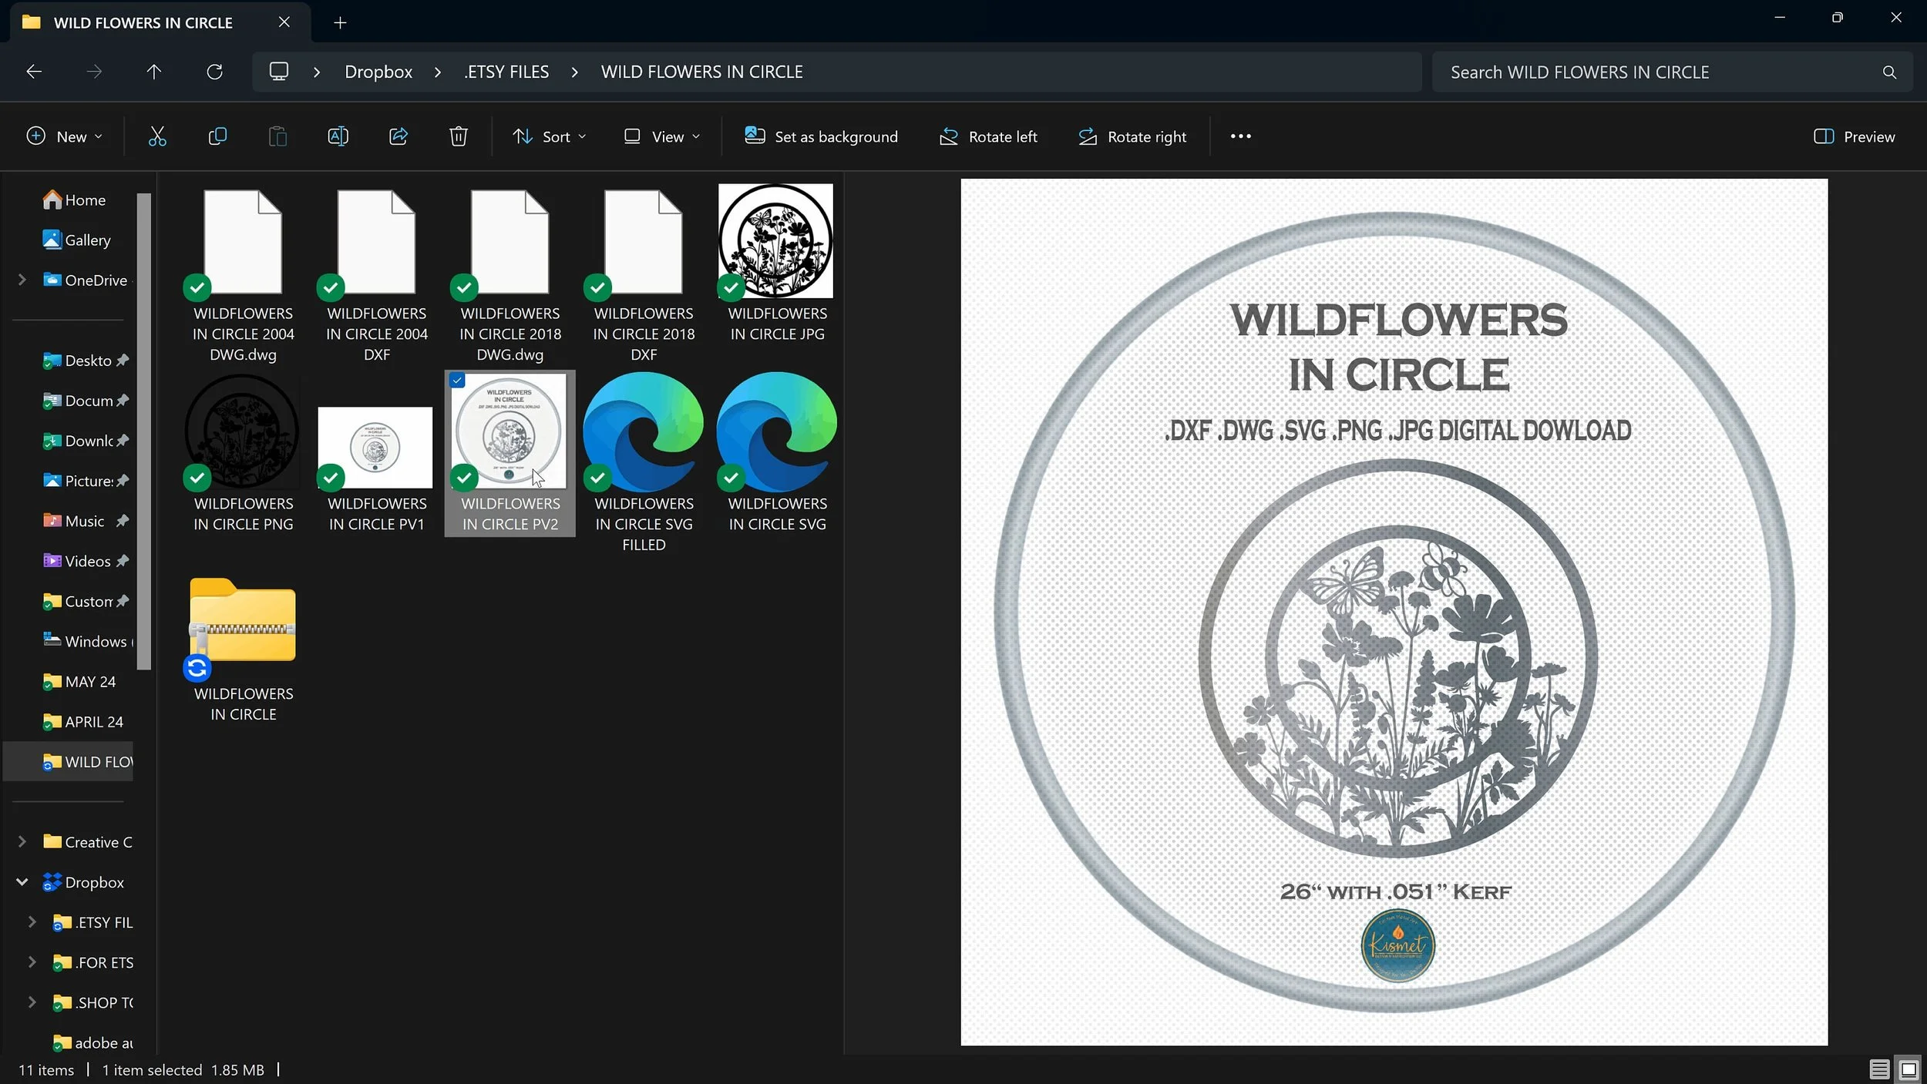Select WILDFLOWERS IN CIRCLE 2018 DXF file
This screenshot has height=1084, width=1927.
(x=644, y=274)
